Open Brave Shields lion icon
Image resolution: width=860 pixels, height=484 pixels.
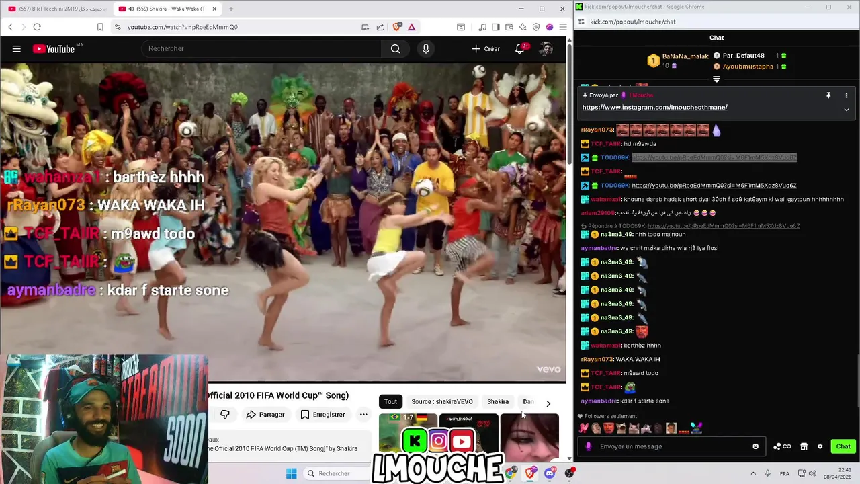[x=396, y=27]
